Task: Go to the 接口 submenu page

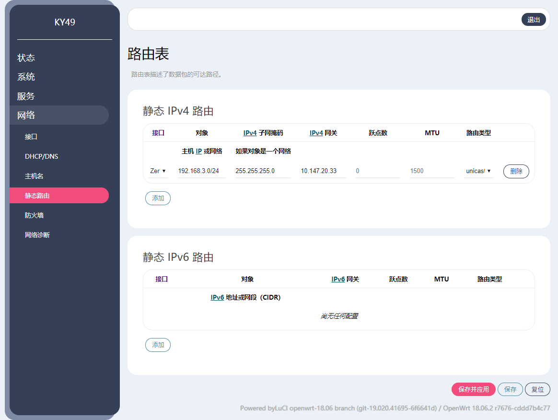Action: [x=31, y=137]
